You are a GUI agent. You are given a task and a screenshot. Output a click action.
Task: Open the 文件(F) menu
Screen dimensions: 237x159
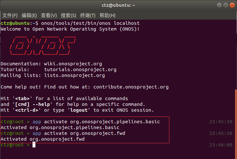coord(10,15)
